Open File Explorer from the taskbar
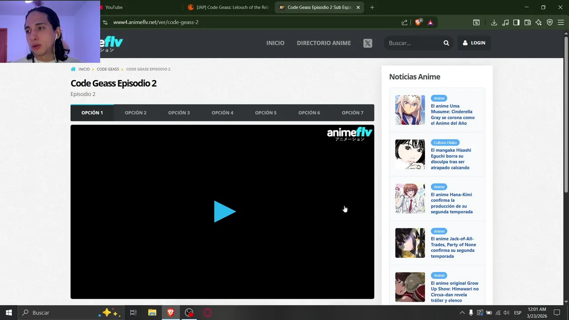569x320 pixels. pyautogui.click(x=152, y=312)
